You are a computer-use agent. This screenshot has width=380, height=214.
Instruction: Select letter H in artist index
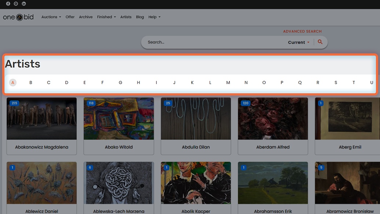(138, 83)
